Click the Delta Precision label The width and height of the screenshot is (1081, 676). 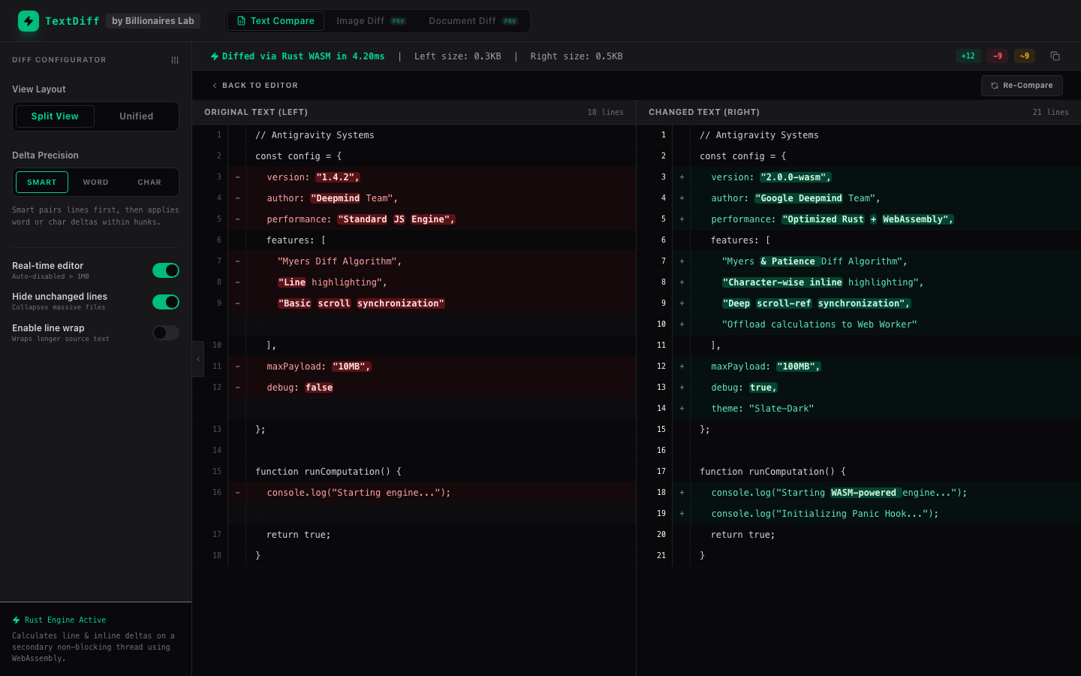click(x=45, y=155)
